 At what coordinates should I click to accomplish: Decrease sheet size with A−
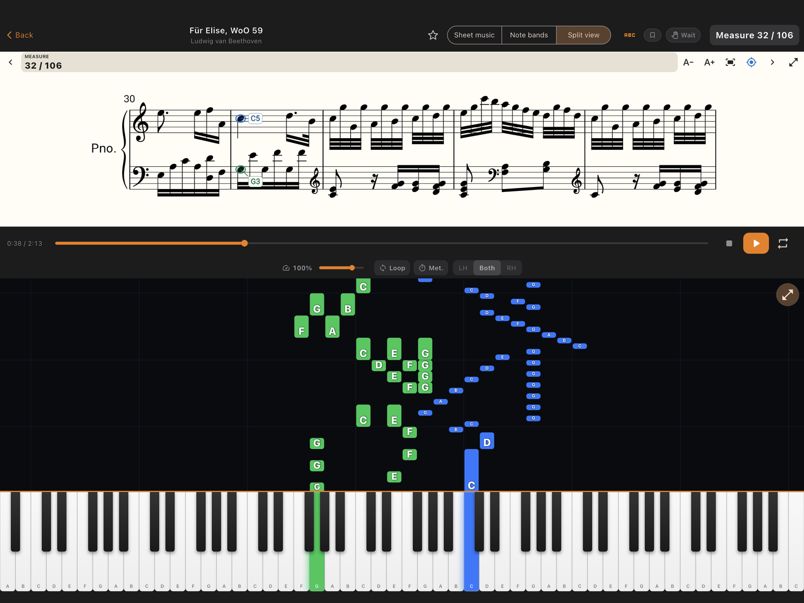[x=688, y=62]
